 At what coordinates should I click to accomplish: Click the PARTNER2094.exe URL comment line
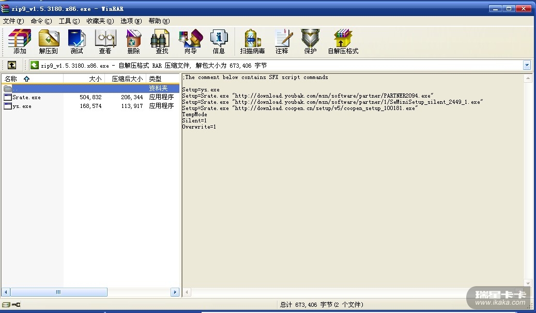pos(308,96)
